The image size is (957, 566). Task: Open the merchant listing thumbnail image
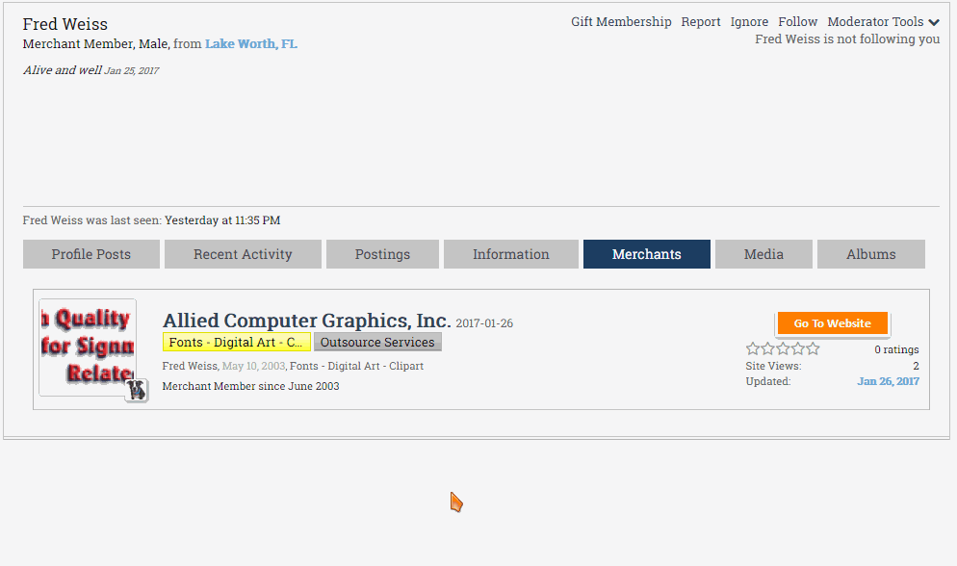88,347
